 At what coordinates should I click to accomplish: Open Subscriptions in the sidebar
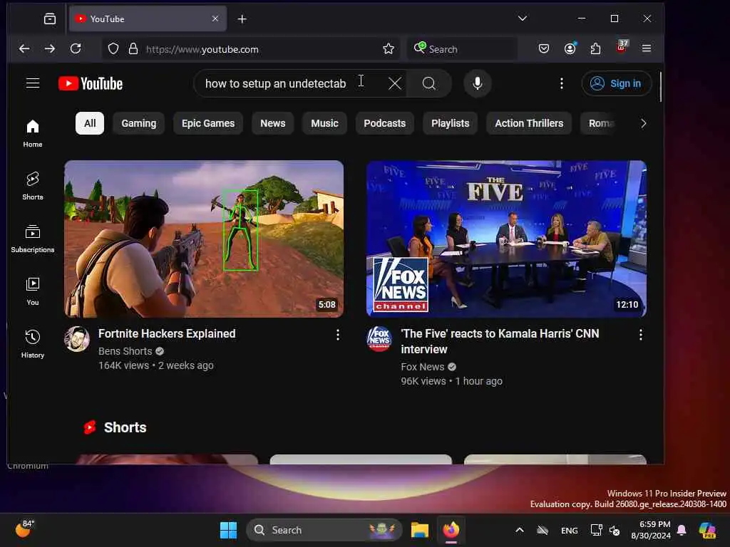(x=33, y=239)
